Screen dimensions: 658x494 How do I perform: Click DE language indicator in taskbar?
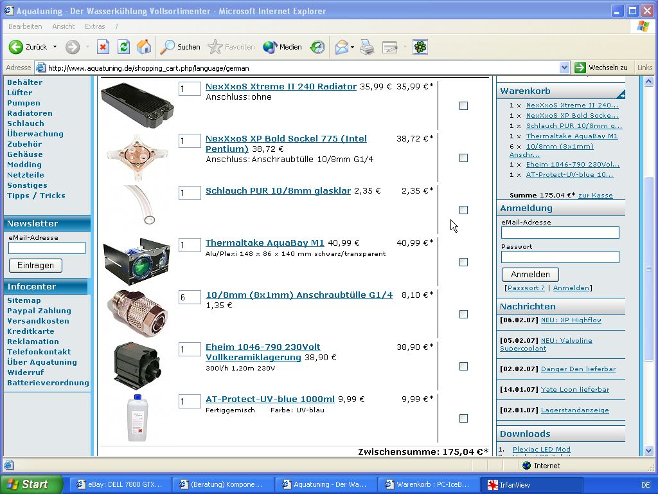tap(645, 485)
